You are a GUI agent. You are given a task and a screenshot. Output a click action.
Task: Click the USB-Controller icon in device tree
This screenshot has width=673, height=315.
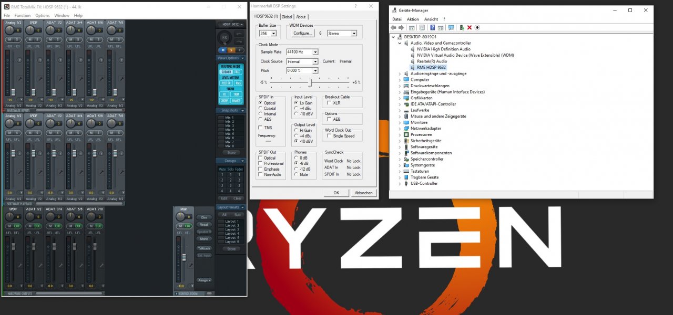tap(406, 183)
